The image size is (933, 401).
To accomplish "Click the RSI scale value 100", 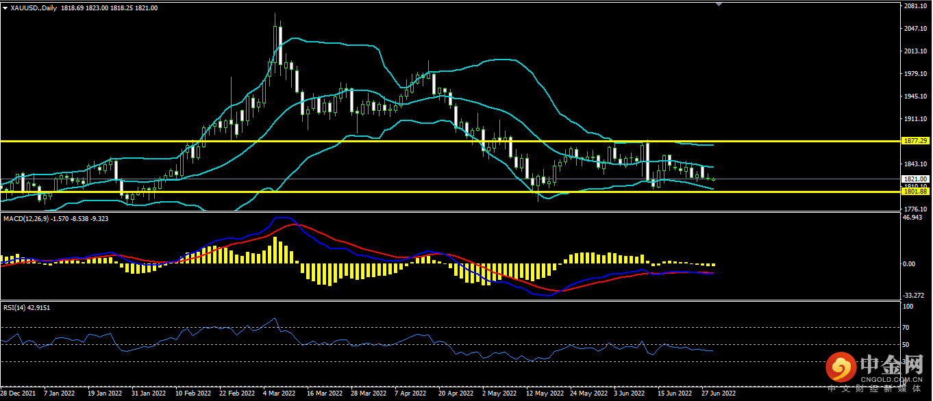I will coord(908,307).
